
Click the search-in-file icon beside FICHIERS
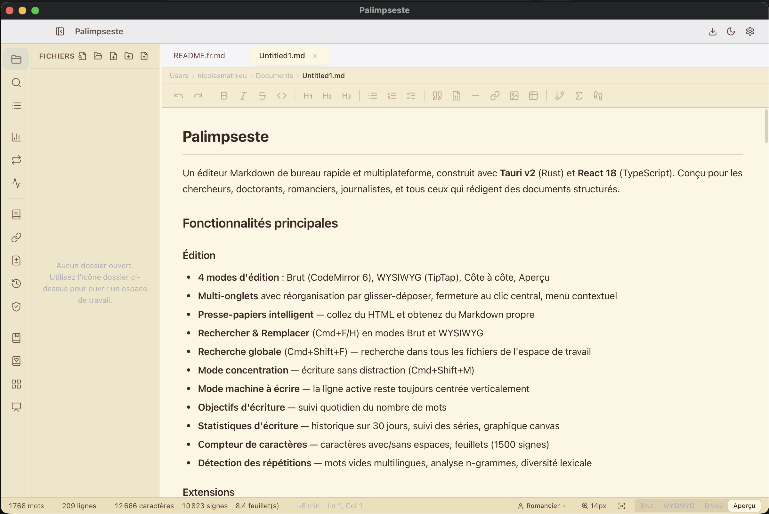(82, 56)
